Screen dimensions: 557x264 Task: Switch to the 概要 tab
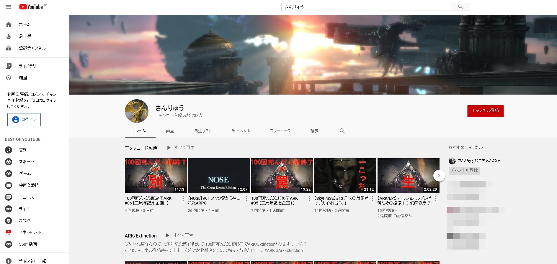[x=314, y=131]
